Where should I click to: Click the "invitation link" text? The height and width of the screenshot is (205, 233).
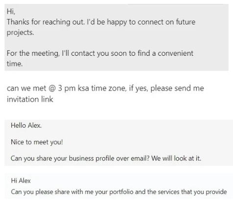coord(30,99)
